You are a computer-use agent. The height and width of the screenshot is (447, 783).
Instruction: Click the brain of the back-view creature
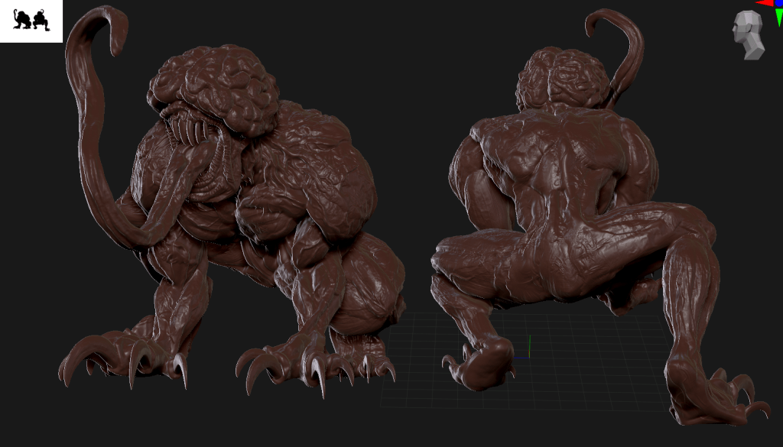point(557,76)
